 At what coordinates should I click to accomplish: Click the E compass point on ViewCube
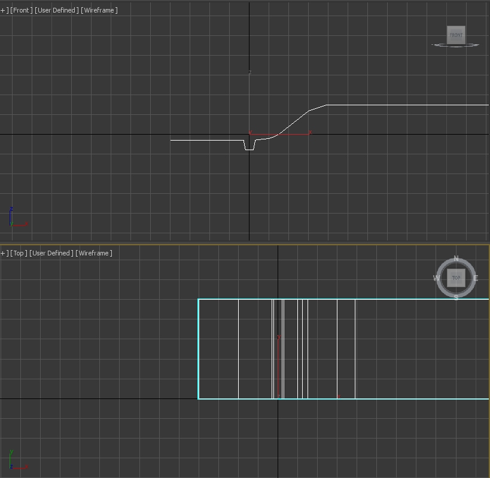(476, 278)
